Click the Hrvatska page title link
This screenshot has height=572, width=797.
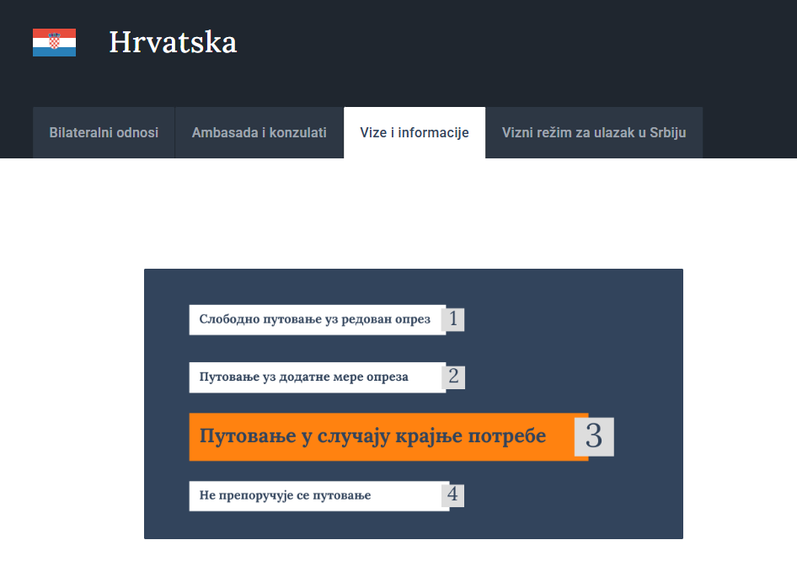click(x=173, y=42)
